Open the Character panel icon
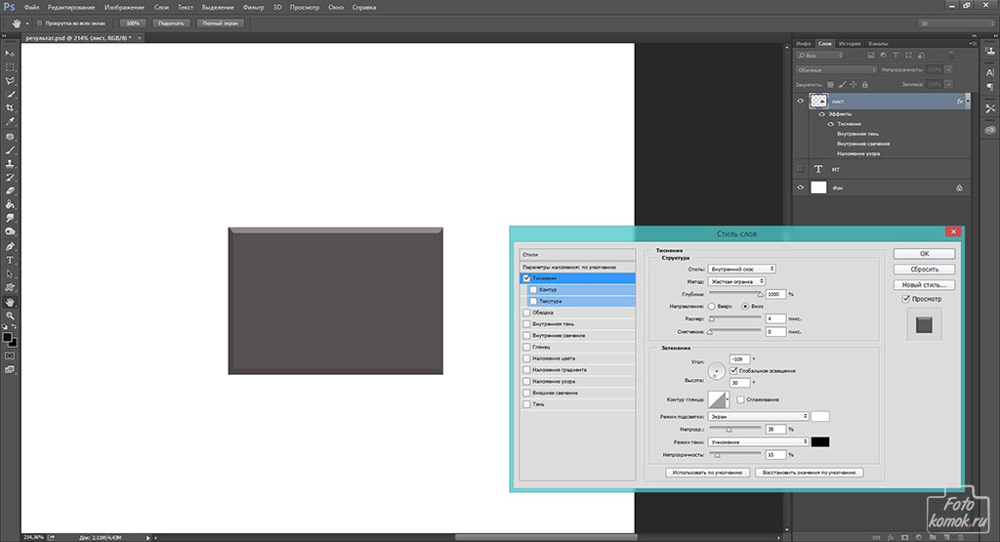 coord(990,72)
